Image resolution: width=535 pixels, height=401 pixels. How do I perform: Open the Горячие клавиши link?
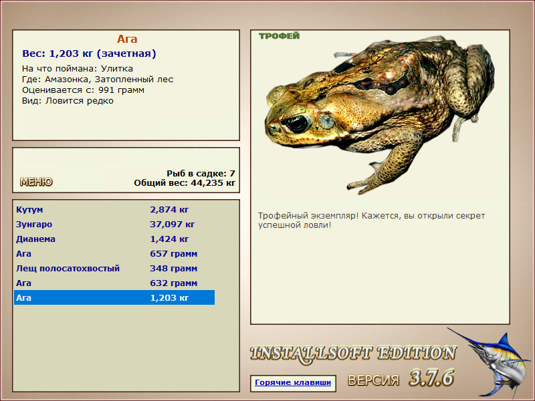pyautogui.click(x=293, y=382)
